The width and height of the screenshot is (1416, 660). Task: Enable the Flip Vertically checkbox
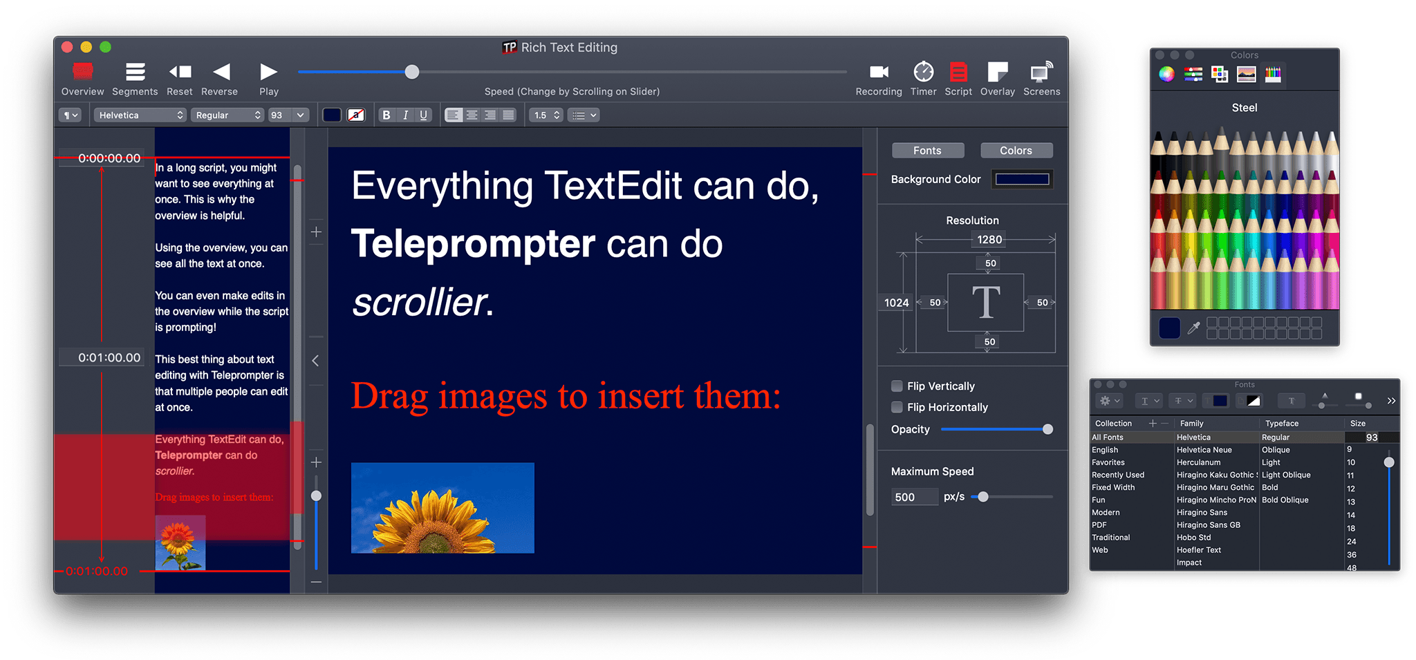pyautogui.click(x=897, y=386)
